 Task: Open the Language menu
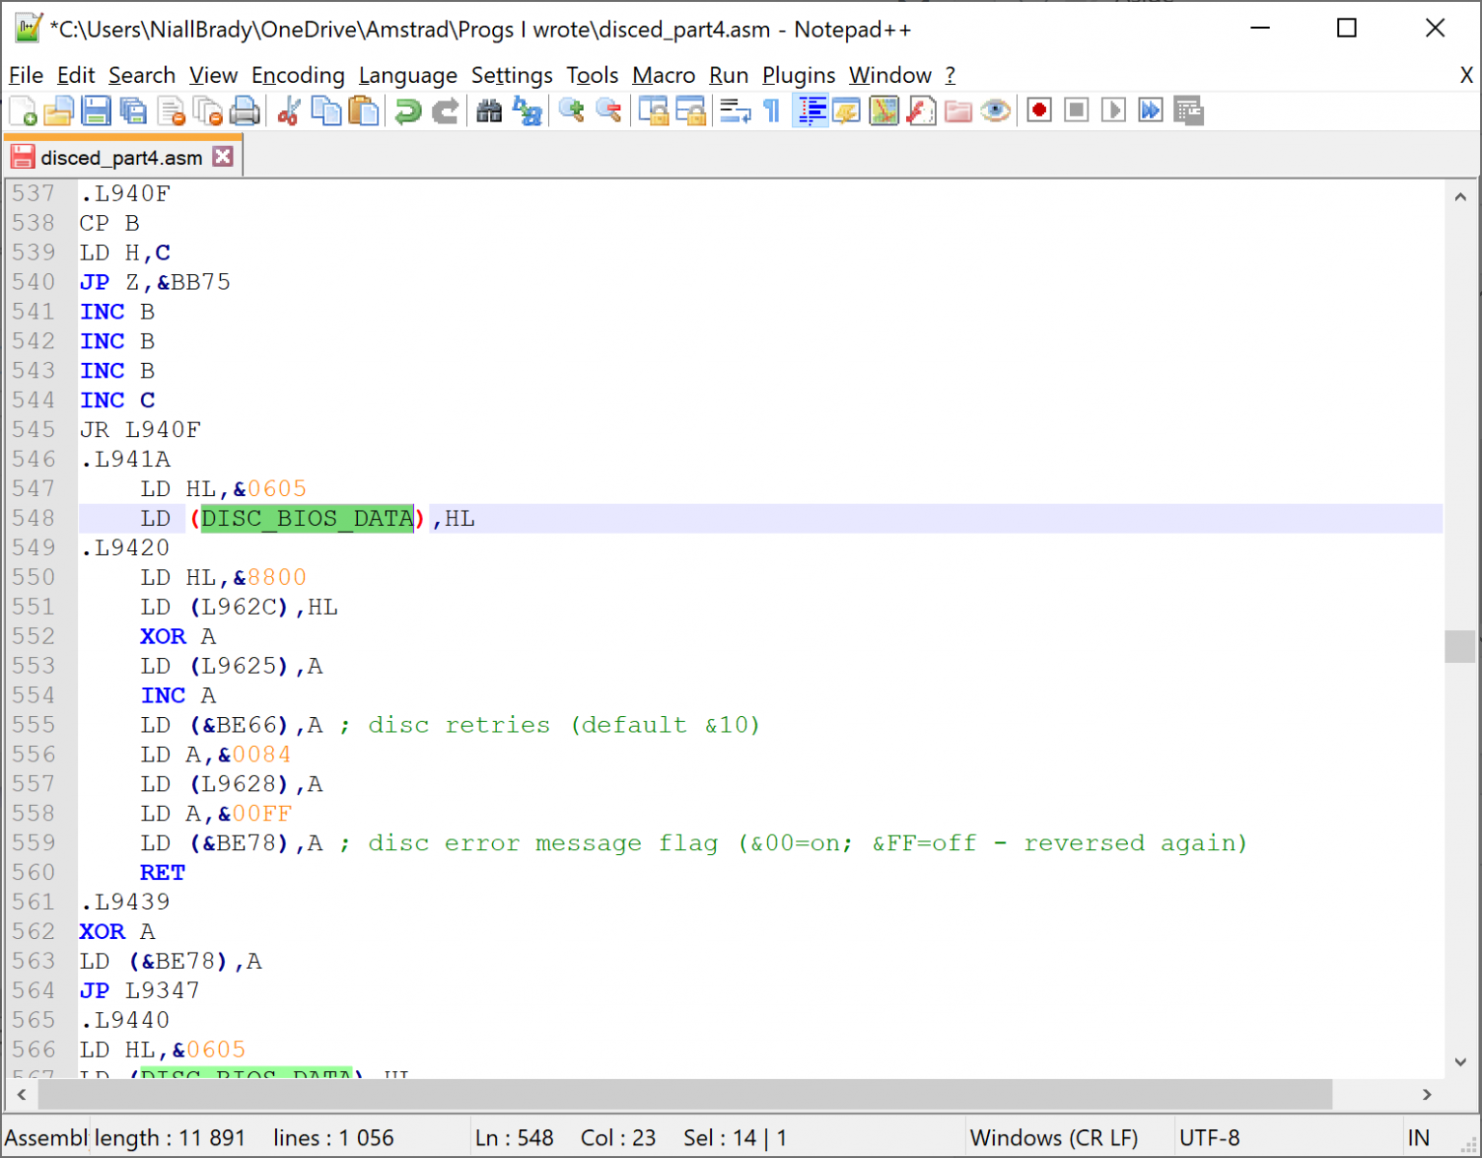[408, 75]
